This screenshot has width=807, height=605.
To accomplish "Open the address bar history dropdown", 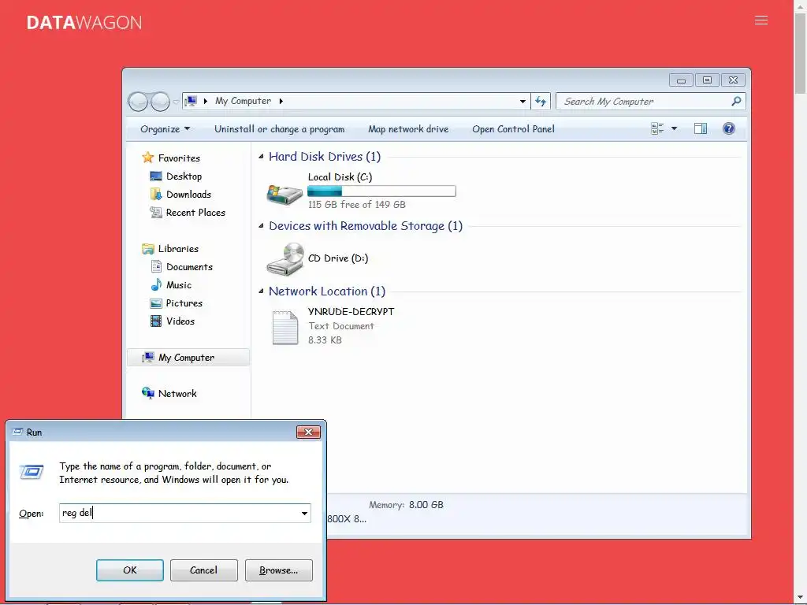I will click(x=523, y=102).
